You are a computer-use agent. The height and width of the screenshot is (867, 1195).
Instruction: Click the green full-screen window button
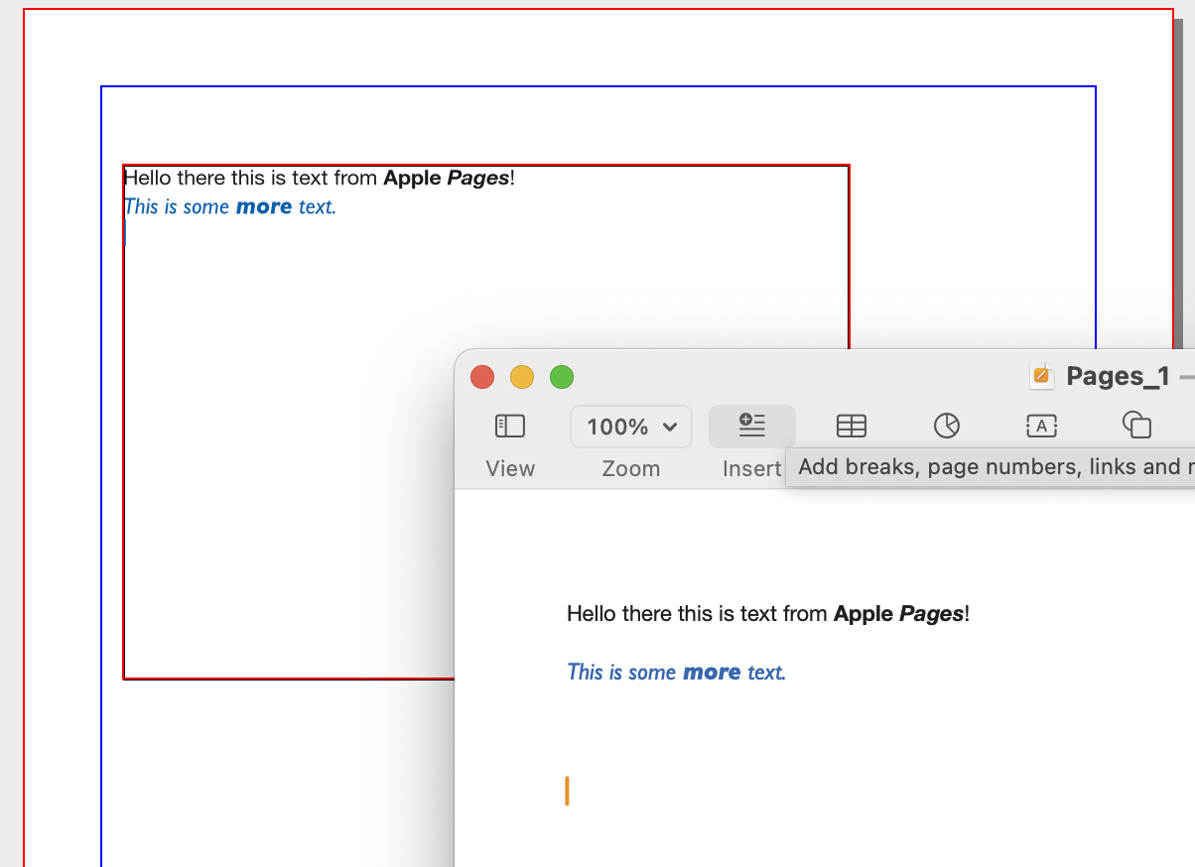[x=562, y=377]
